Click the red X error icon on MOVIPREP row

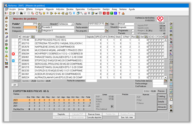tap(13, 54)
